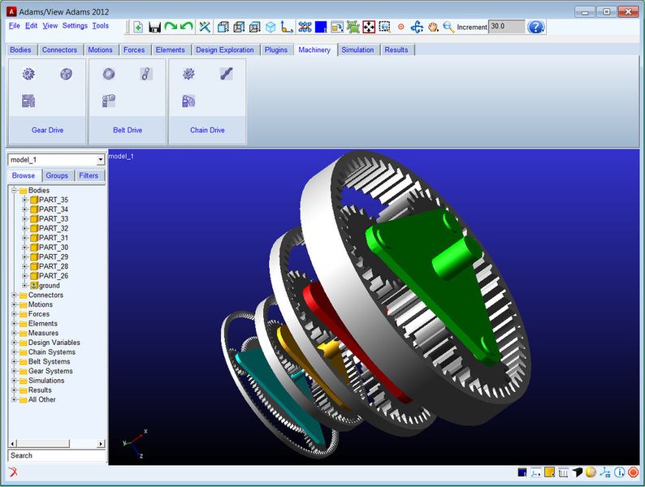Expand the Simulations folder
The image size is (645, 487).
[x=14, y=381]
